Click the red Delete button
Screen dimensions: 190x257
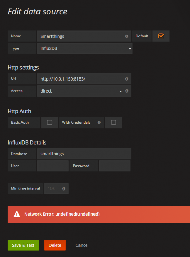tap(55, 245)
